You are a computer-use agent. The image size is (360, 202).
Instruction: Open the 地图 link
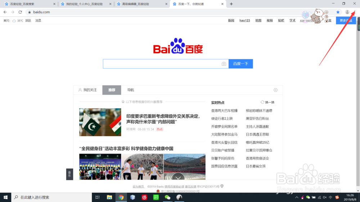[x=258, y=20]
